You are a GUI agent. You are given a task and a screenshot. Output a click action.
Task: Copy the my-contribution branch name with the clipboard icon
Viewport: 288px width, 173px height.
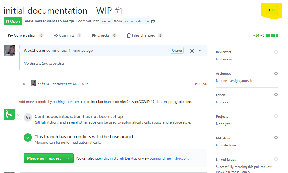coord(153,22)
